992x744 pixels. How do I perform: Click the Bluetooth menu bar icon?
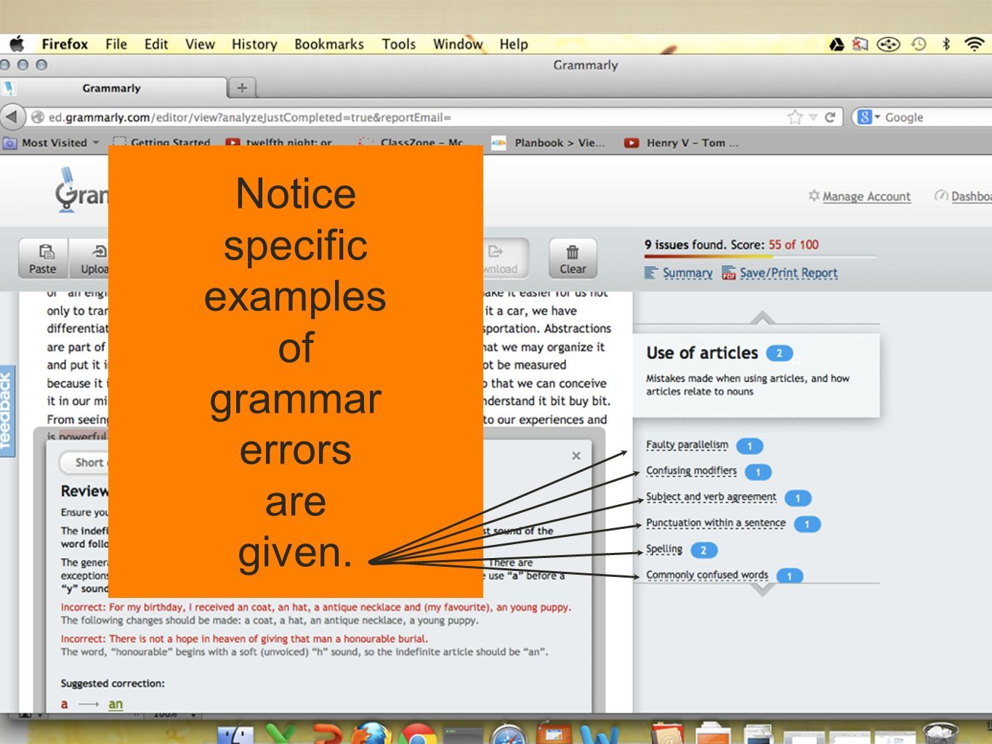[946, 44]
